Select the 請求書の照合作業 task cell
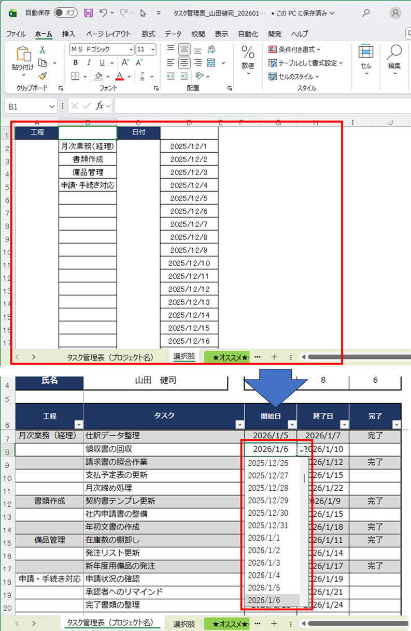This screenshot has height=631, width=411. pyautogui.click(x=164, y=462)
